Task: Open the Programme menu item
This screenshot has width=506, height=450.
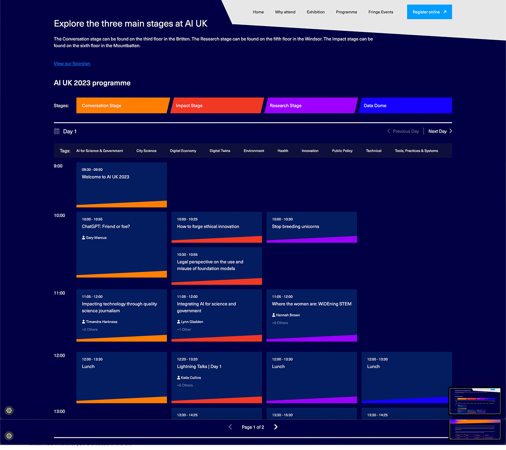Action: [x=346, y=12]
